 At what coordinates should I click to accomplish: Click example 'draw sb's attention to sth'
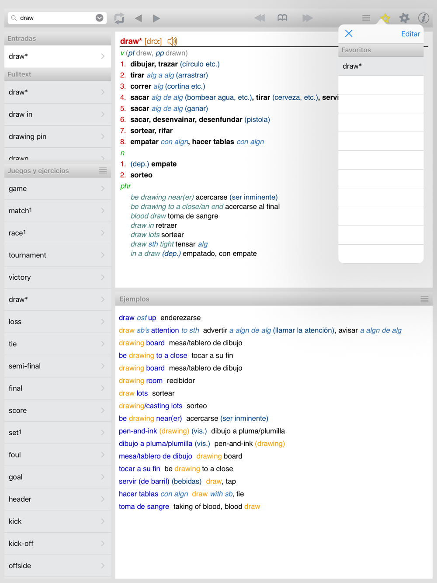point(159,330)
